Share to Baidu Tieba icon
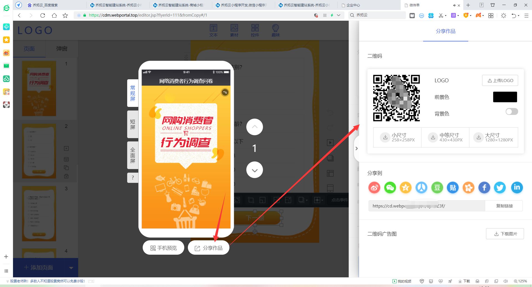Screen dimensions: 532x287 (453, 188)
